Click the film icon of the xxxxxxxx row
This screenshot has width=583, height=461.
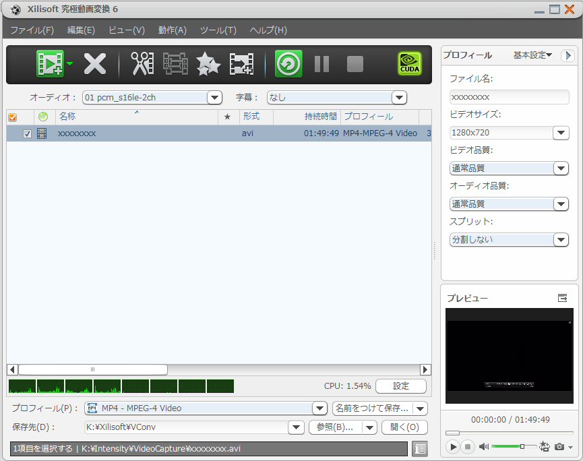42,133
